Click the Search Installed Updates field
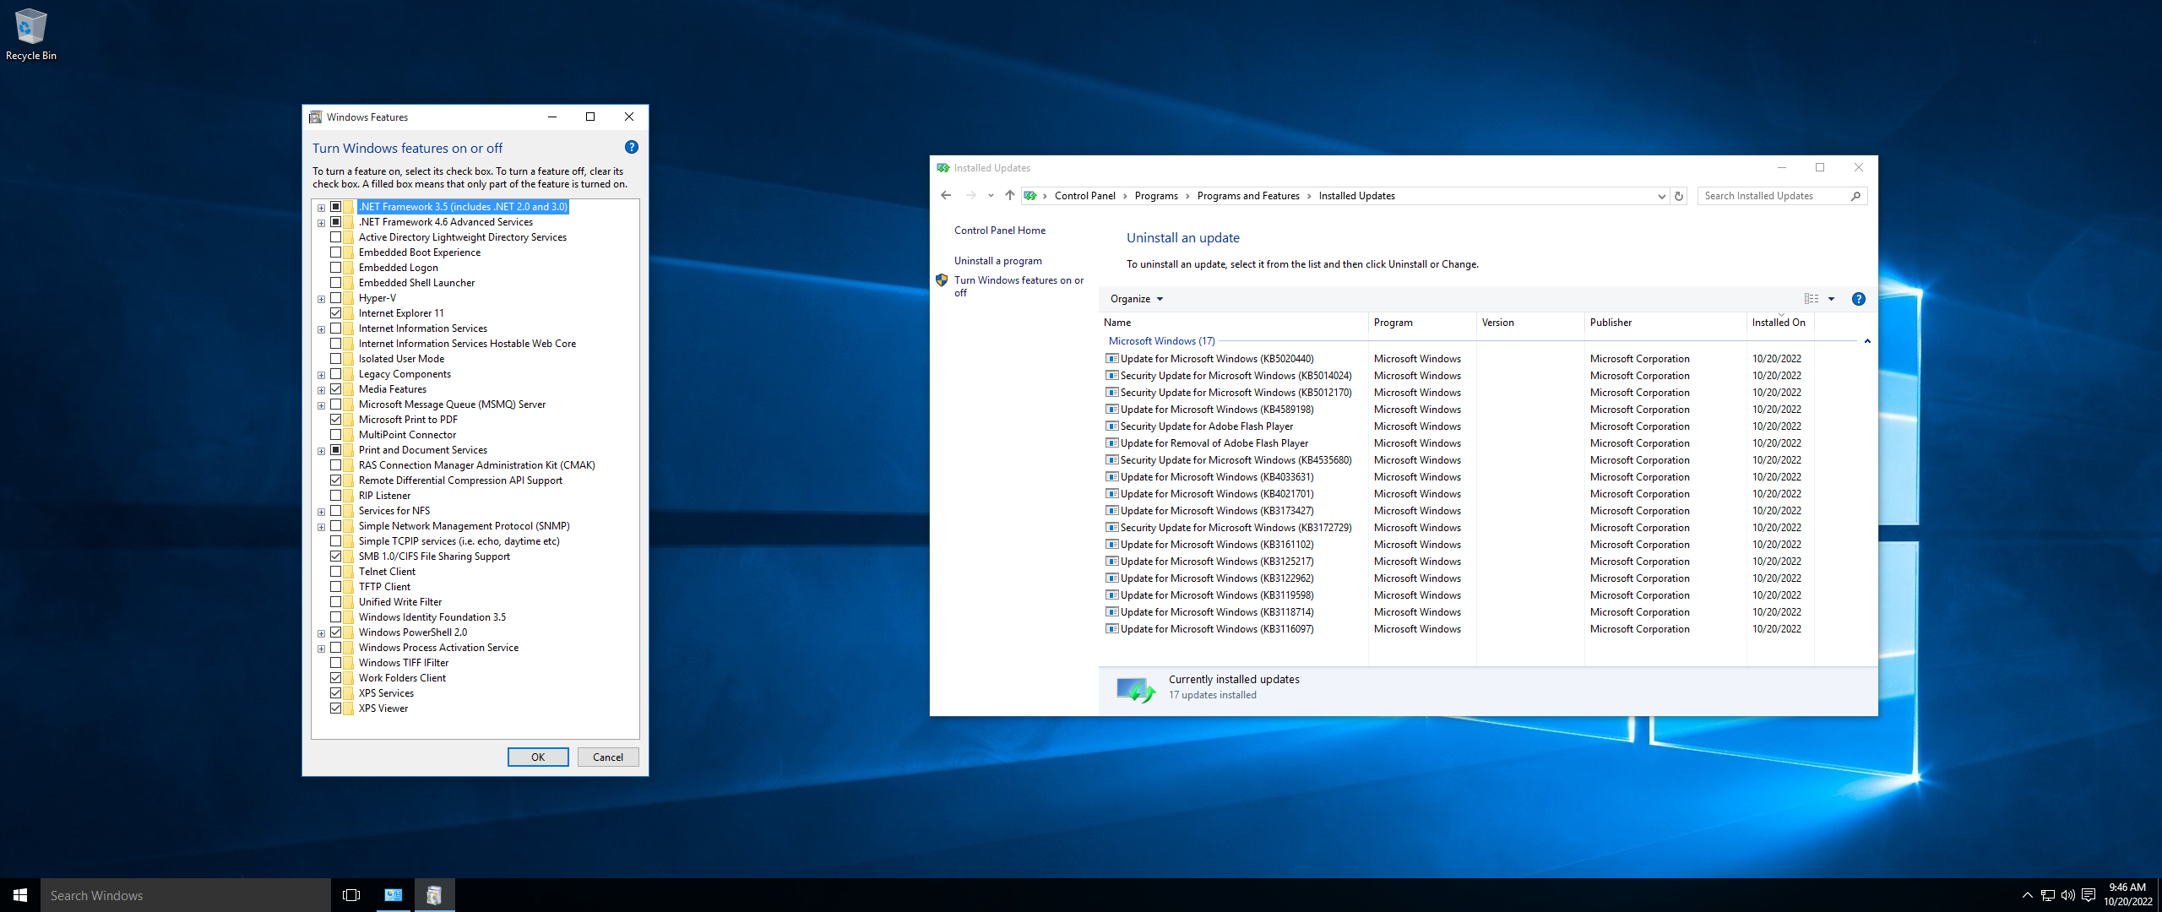Image resolution: width=2162 pixels, height=912 pixels. [1771, 196]
